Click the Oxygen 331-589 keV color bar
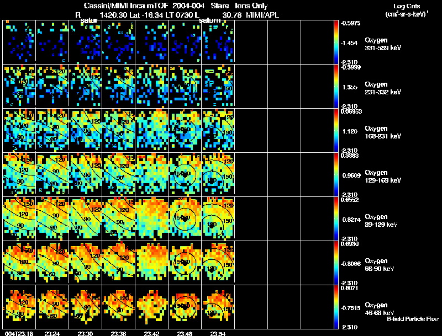 [336, 42]
